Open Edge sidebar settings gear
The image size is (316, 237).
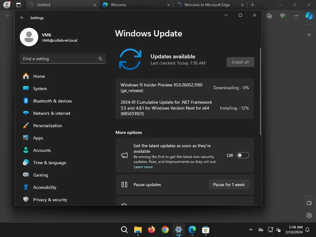309,215
